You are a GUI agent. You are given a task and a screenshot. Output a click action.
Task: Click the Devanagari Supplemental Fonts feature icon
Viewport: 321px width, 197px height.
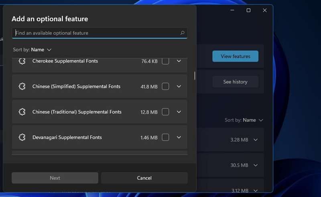(x=22, y=137)
